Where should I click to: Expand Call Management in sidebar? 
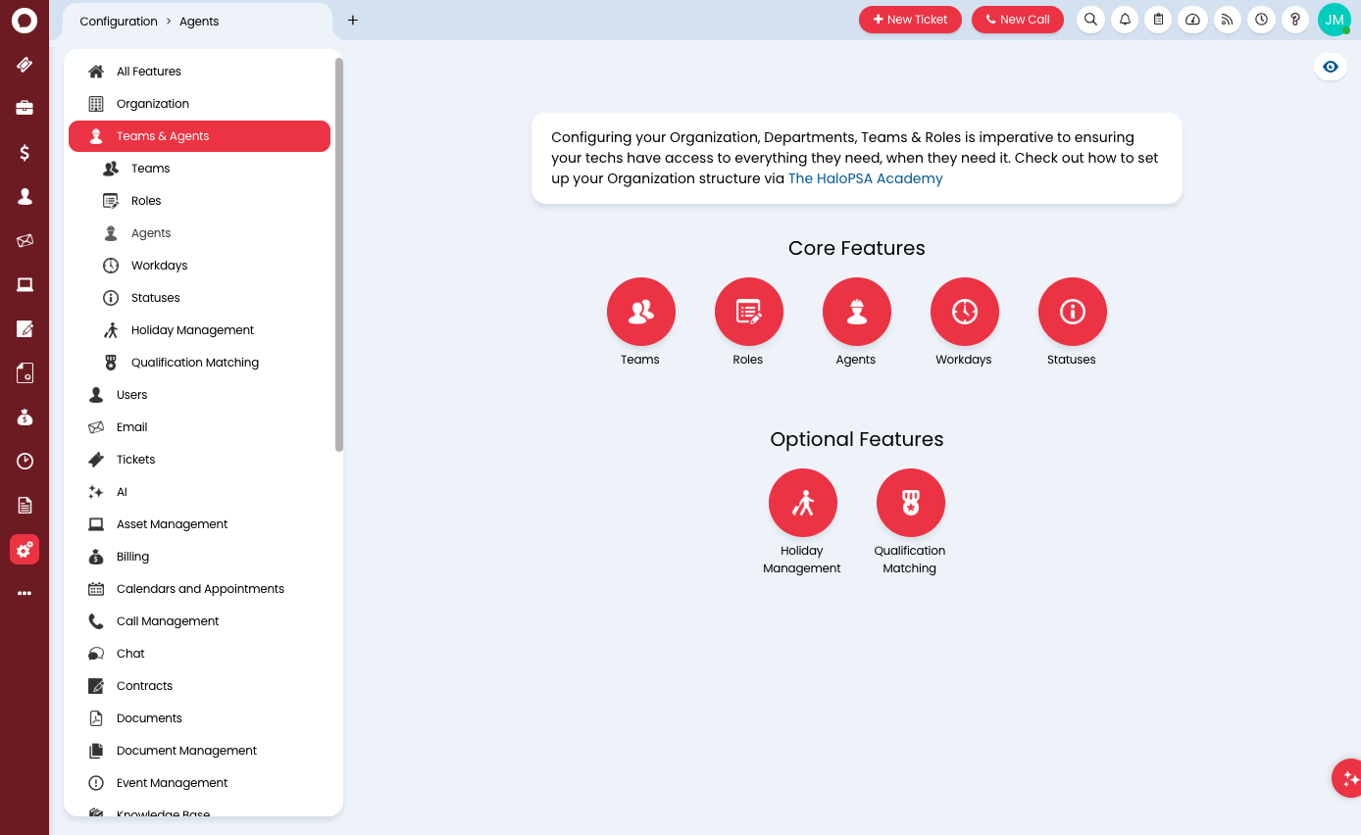point(199,621)
